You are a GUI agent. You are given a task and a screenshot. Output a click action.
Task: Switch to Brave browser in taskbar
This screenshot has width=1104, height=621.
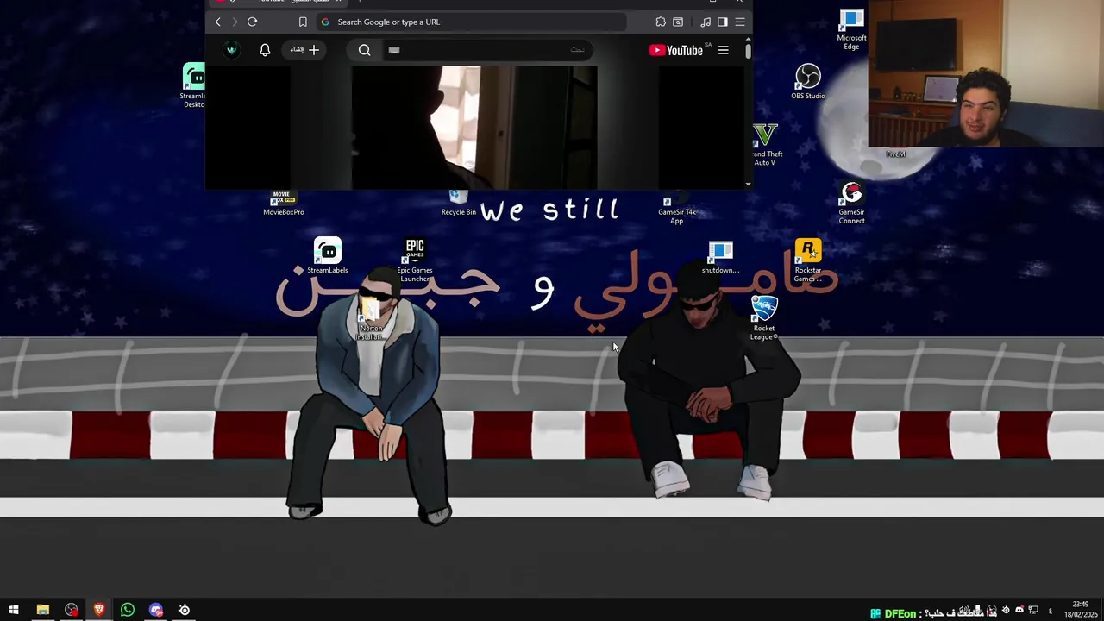pyautogui.click(x=99, y=610)
